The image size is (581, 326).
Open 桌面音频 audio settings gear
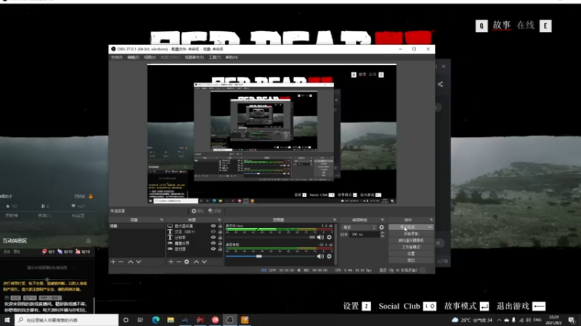pyautogui.click(x=329, y=256)
